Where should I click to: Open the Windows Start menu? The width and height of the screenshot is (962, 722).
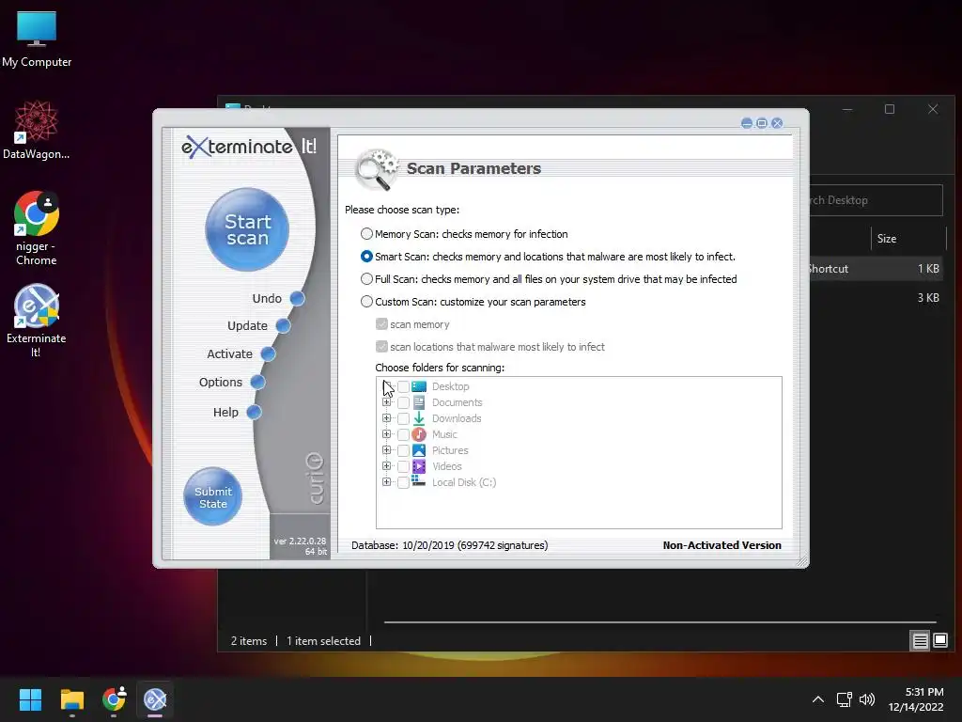pos(30,699)
